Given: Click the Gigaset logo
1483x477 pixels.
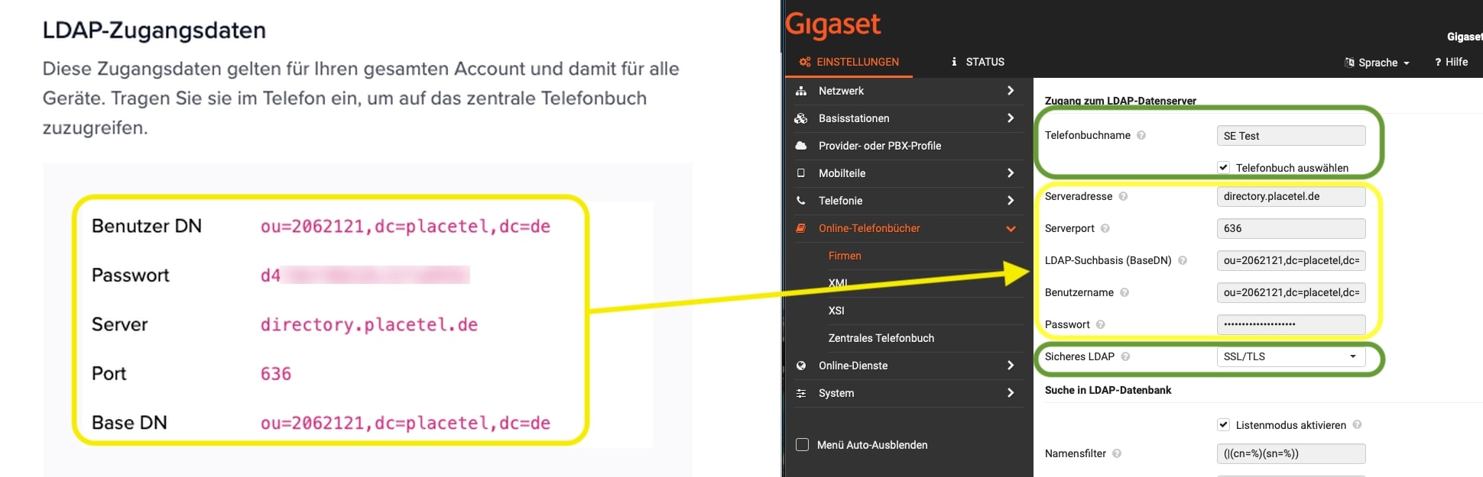Looking at the screenshot, I should click(x=833, y=25).
